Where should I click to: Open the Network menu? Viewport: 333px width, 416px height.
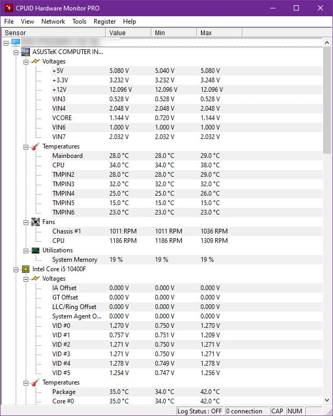pos(53,22)
